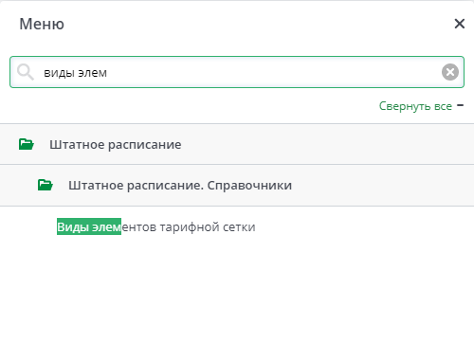The width and height of the screenshot is (474, 343).
Task: Collapse the 'Штатное расписание' folder icon
Action: 27,144
